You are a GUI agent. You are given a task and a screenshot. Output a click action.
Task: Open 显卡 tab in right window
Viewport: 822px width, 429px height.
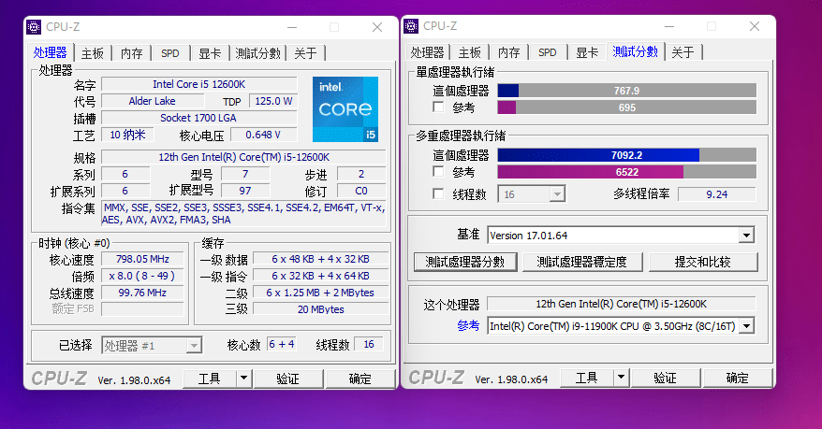tap(587, 51)
